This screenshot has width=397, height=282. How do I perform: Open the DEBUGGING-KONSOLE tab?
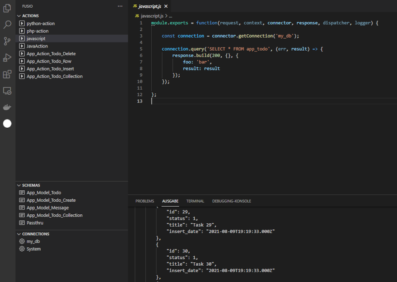[232, 201]
